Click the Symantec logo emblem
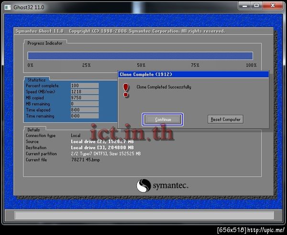The image size is (287, 235). pos(143,186)
